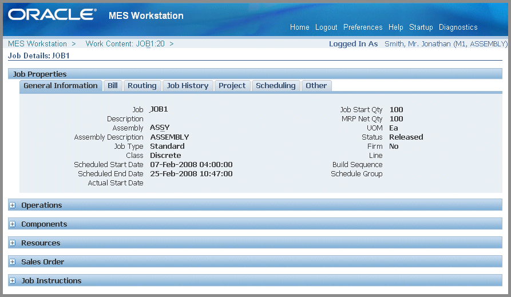The image size is (511, 297).
Task: Click the Build Sequence label
Action: 358,165
